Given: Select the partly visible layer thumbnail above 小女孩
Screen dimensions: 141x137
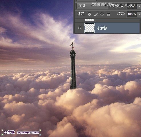Looking at the screenshot, I should click(90, 20).
